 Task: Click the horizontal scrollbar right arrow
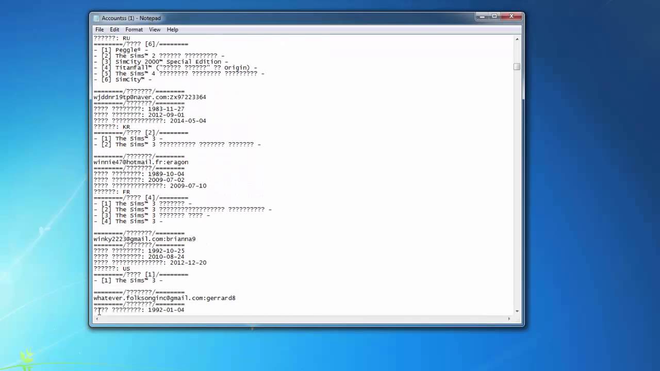tap(509, 319)
